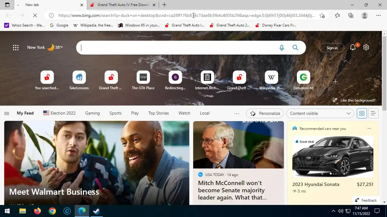Select the Gaming feed tab
The height and width of the screenshot is (217, 387).
tap(93, 113)
